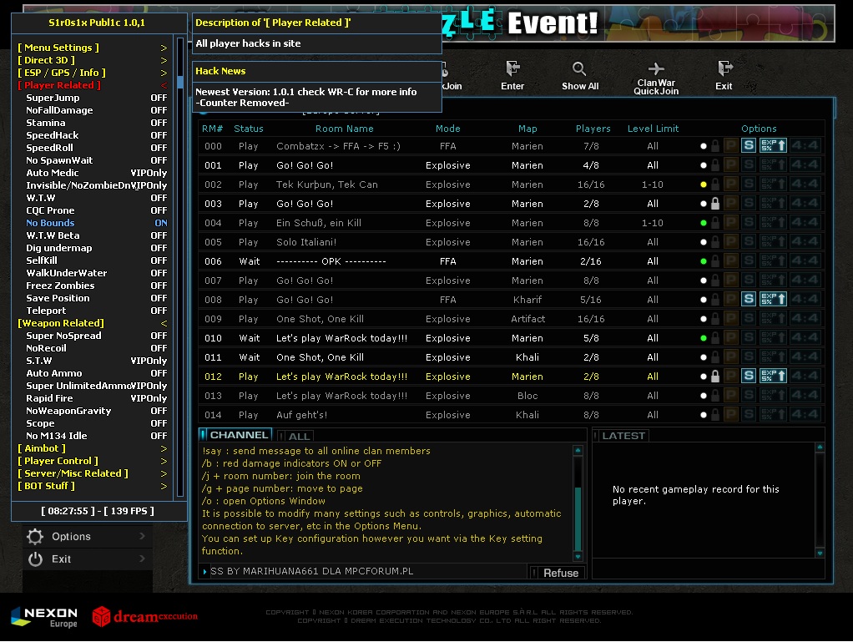This screenshot has width=853, height=642.
Task: Click the chat input arrow icon
Action: pyautogui.click(x=204, y=572)
